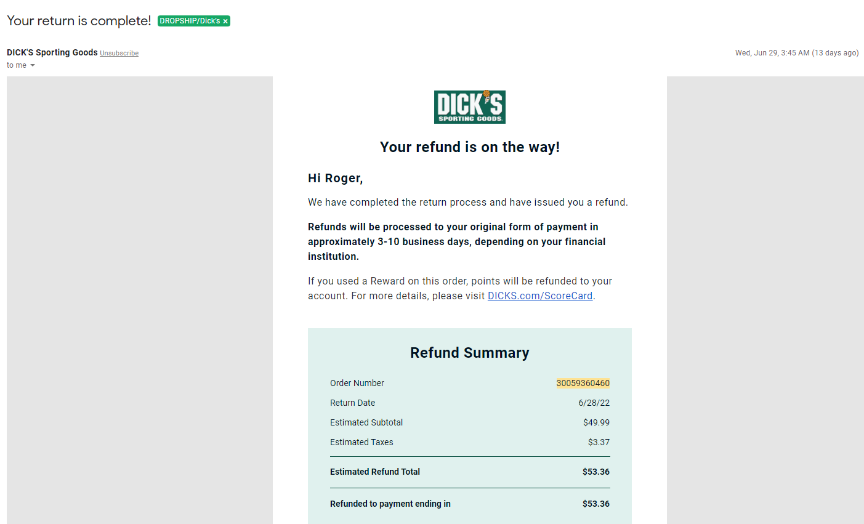Click the estimated taxes amount $3.37
864x524 pixels.
599,442
